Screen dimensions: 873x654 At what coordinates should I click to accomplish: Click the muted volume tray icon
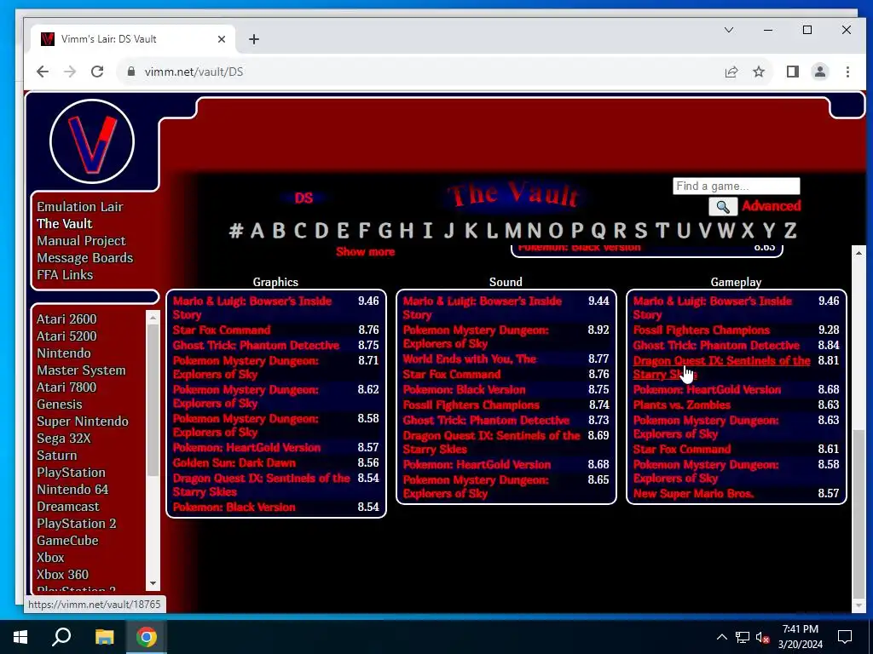click(762, 637)
